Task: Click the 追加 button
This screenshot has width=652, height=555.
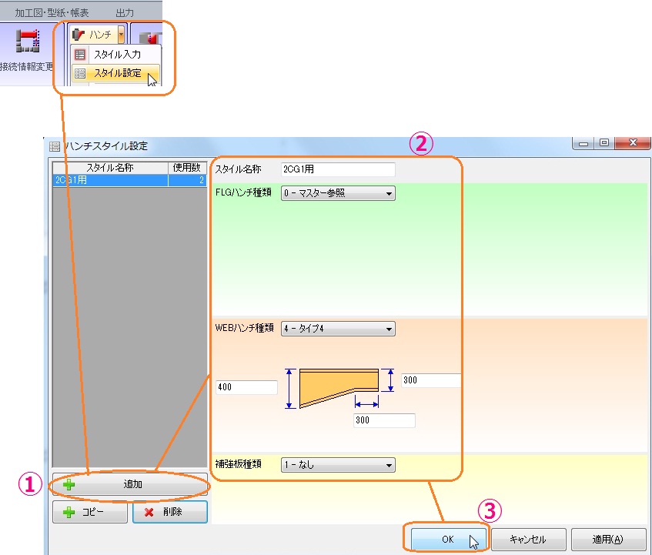Action: click(130, 484)
